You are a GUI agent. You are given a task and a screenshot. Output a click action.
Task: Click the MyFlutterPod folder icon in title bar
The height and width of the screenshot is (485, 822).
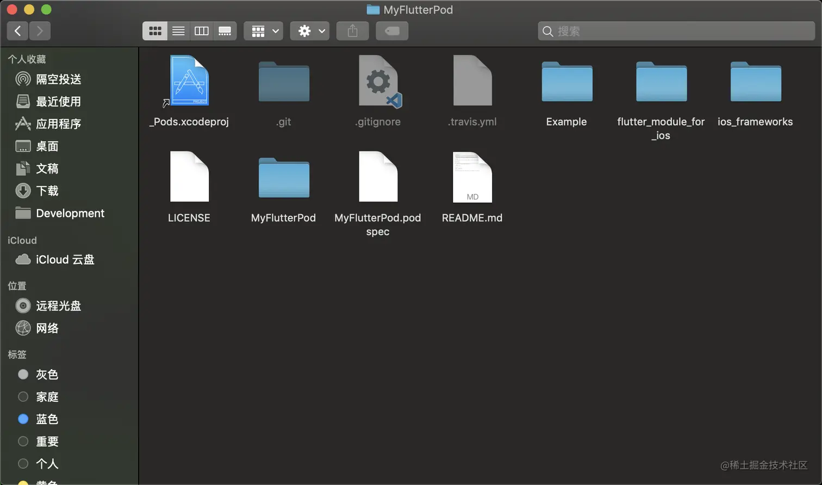click(373, 10)
